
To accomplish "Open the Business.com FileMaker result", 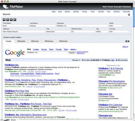I will coord(26,115).
